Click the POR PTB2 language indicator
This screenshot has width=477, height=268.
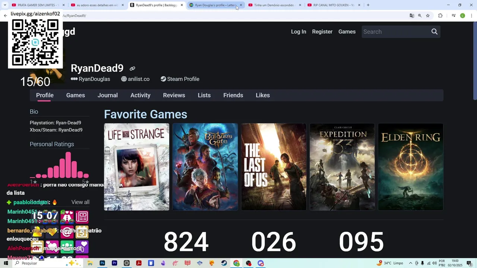[x=442, y=263]
